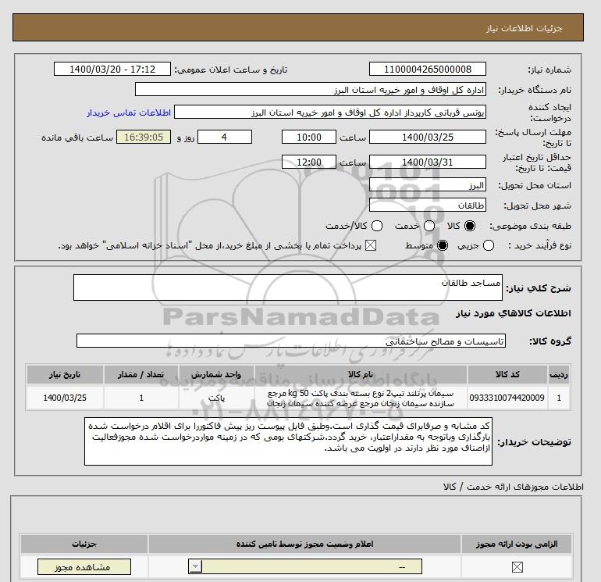Click the اعلام وضعیت مجوز توسط تامین کننده header
This screenshot has width=601, height=582.
pos(304,544)
